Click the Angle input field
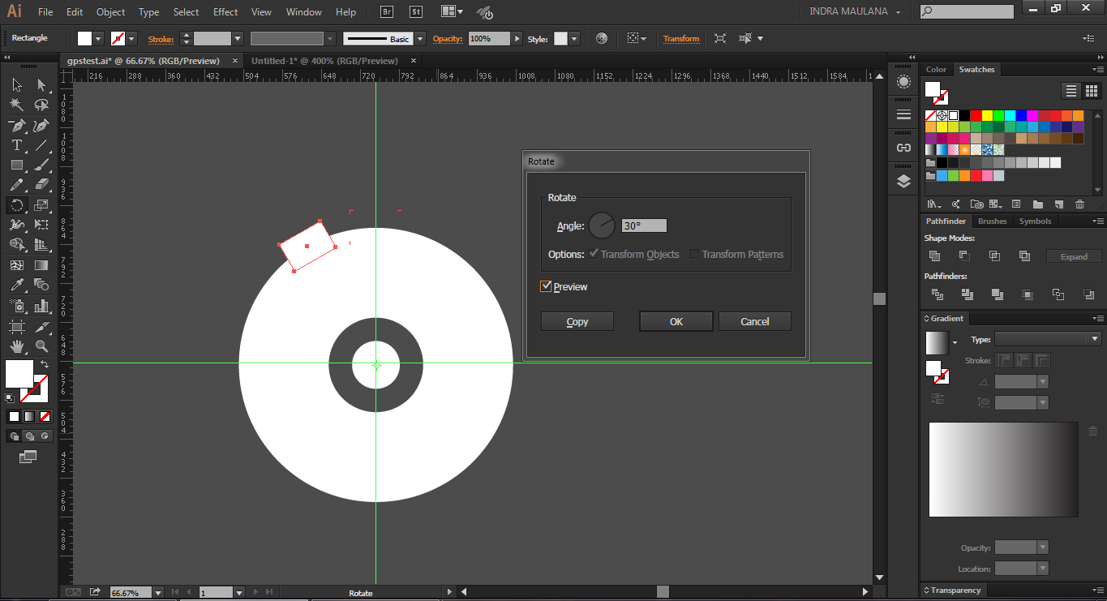The height and width of the screenshot is (601, 1107). point(644,226)
